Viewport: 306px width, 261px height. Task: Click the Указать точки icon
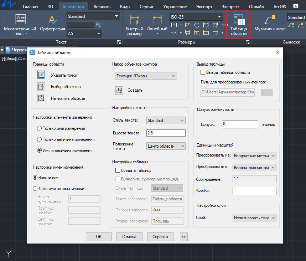tap(41, 75)
